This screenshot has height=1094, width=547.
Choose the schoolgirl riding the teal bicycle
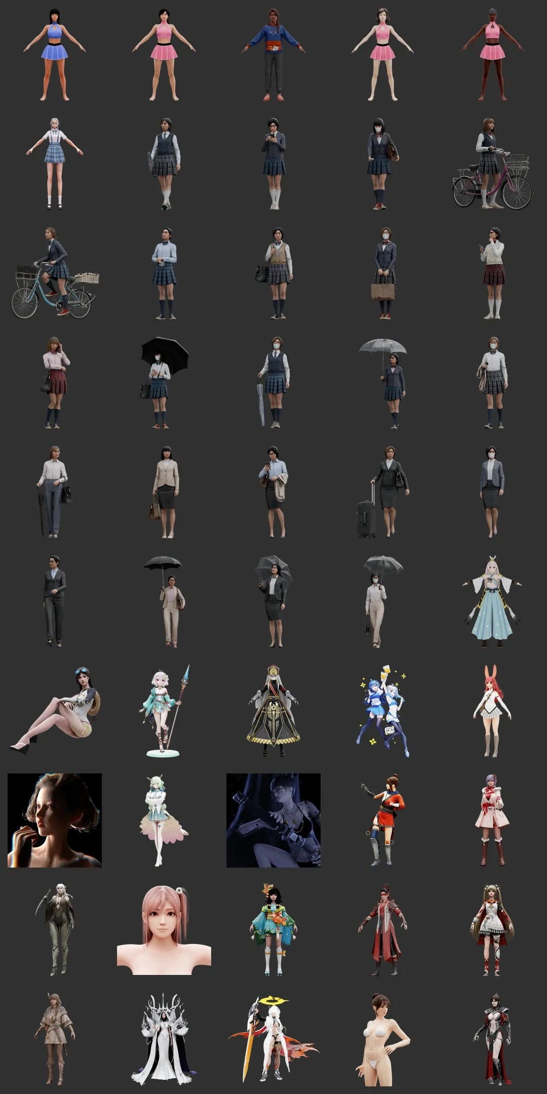[x=55, y=273]
